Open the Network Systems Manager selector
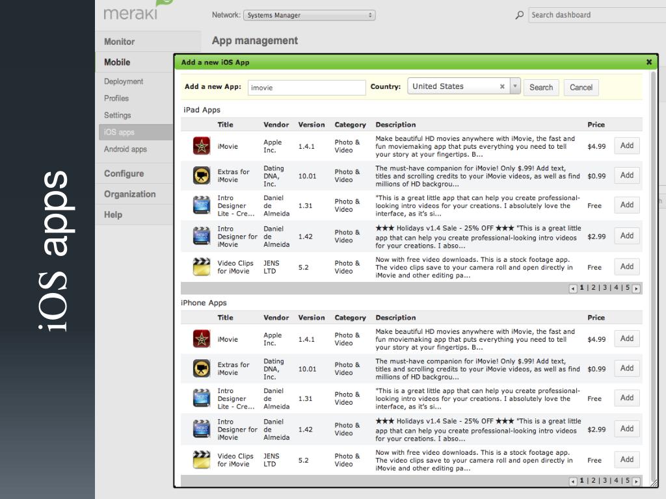This screenshot has width=666, height=499. pos(309,16)
